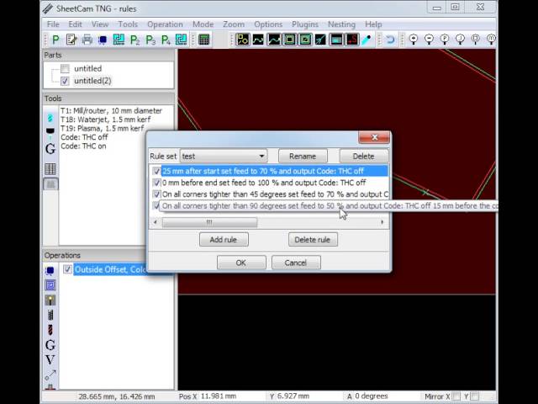This screenshot has width=538, height=404.
Task: Uncheck the '25 mm after start' rule checkbox
Action: (156, 171)
